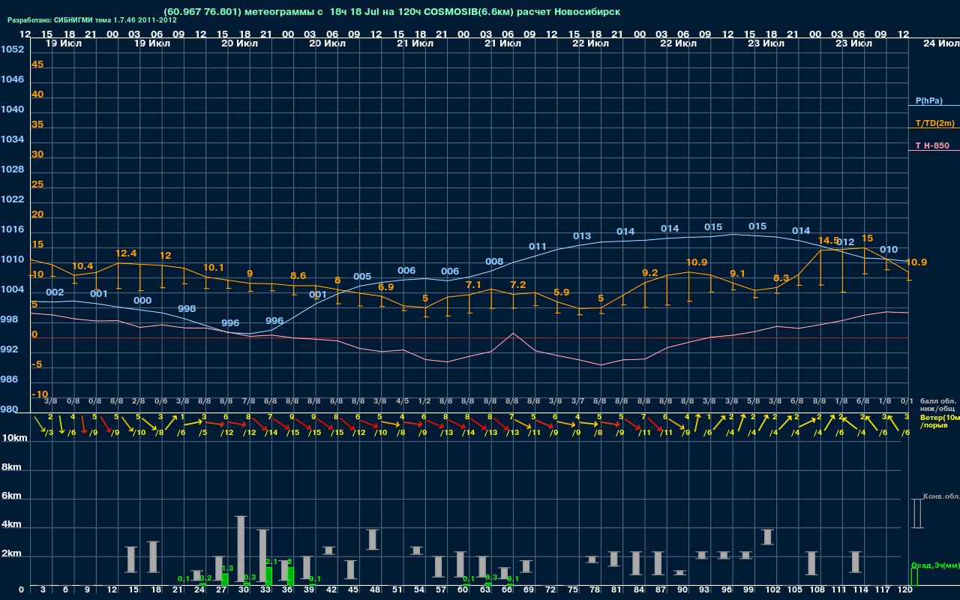Click the 011 pressure value
The width and height of the screenshot is (960, 600).
[538, 247]
